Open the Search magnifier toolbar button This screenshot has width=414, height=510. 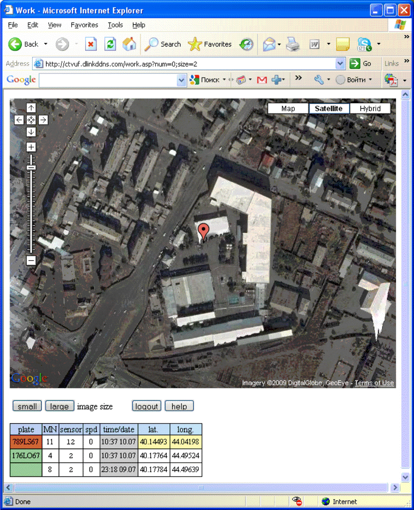162,44
